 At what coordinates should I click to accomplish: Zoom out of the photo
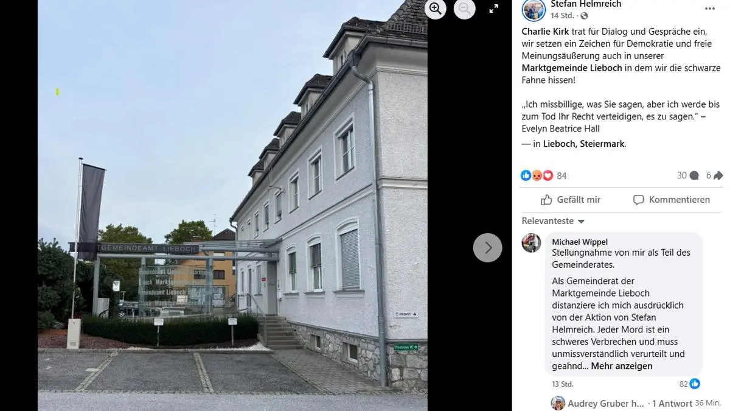pos(464,9)
